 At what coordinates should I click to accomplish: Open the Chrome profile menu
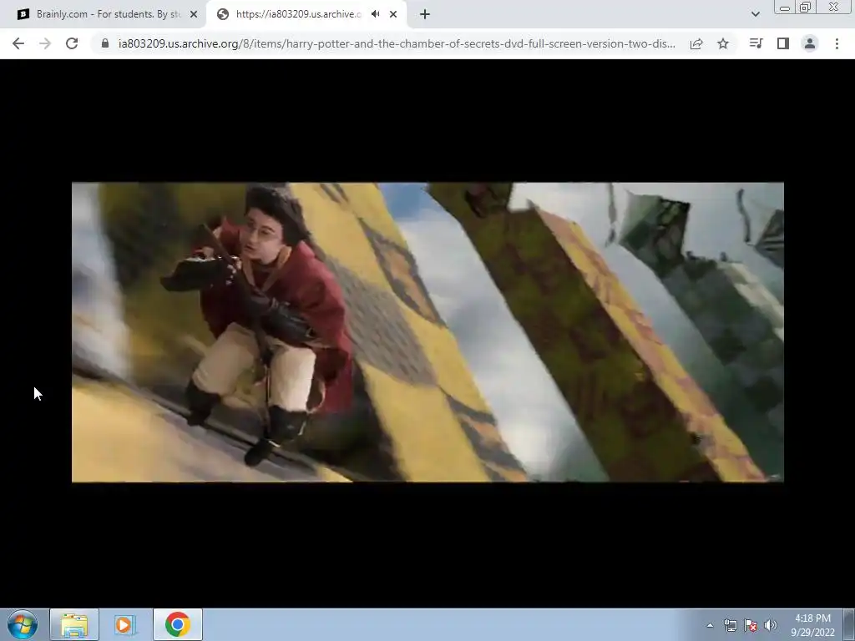point(810,43)
